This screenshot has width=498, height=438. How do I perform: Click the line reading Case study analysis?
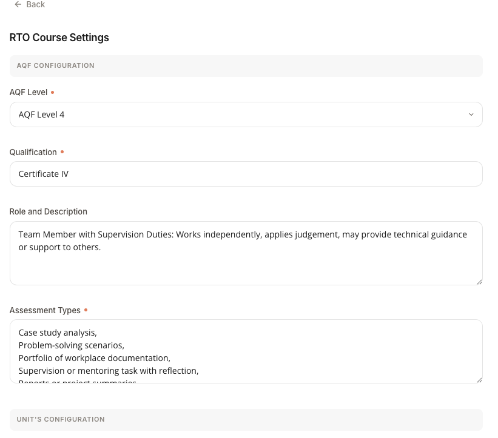pyautogui.click(x=57, y=332)
